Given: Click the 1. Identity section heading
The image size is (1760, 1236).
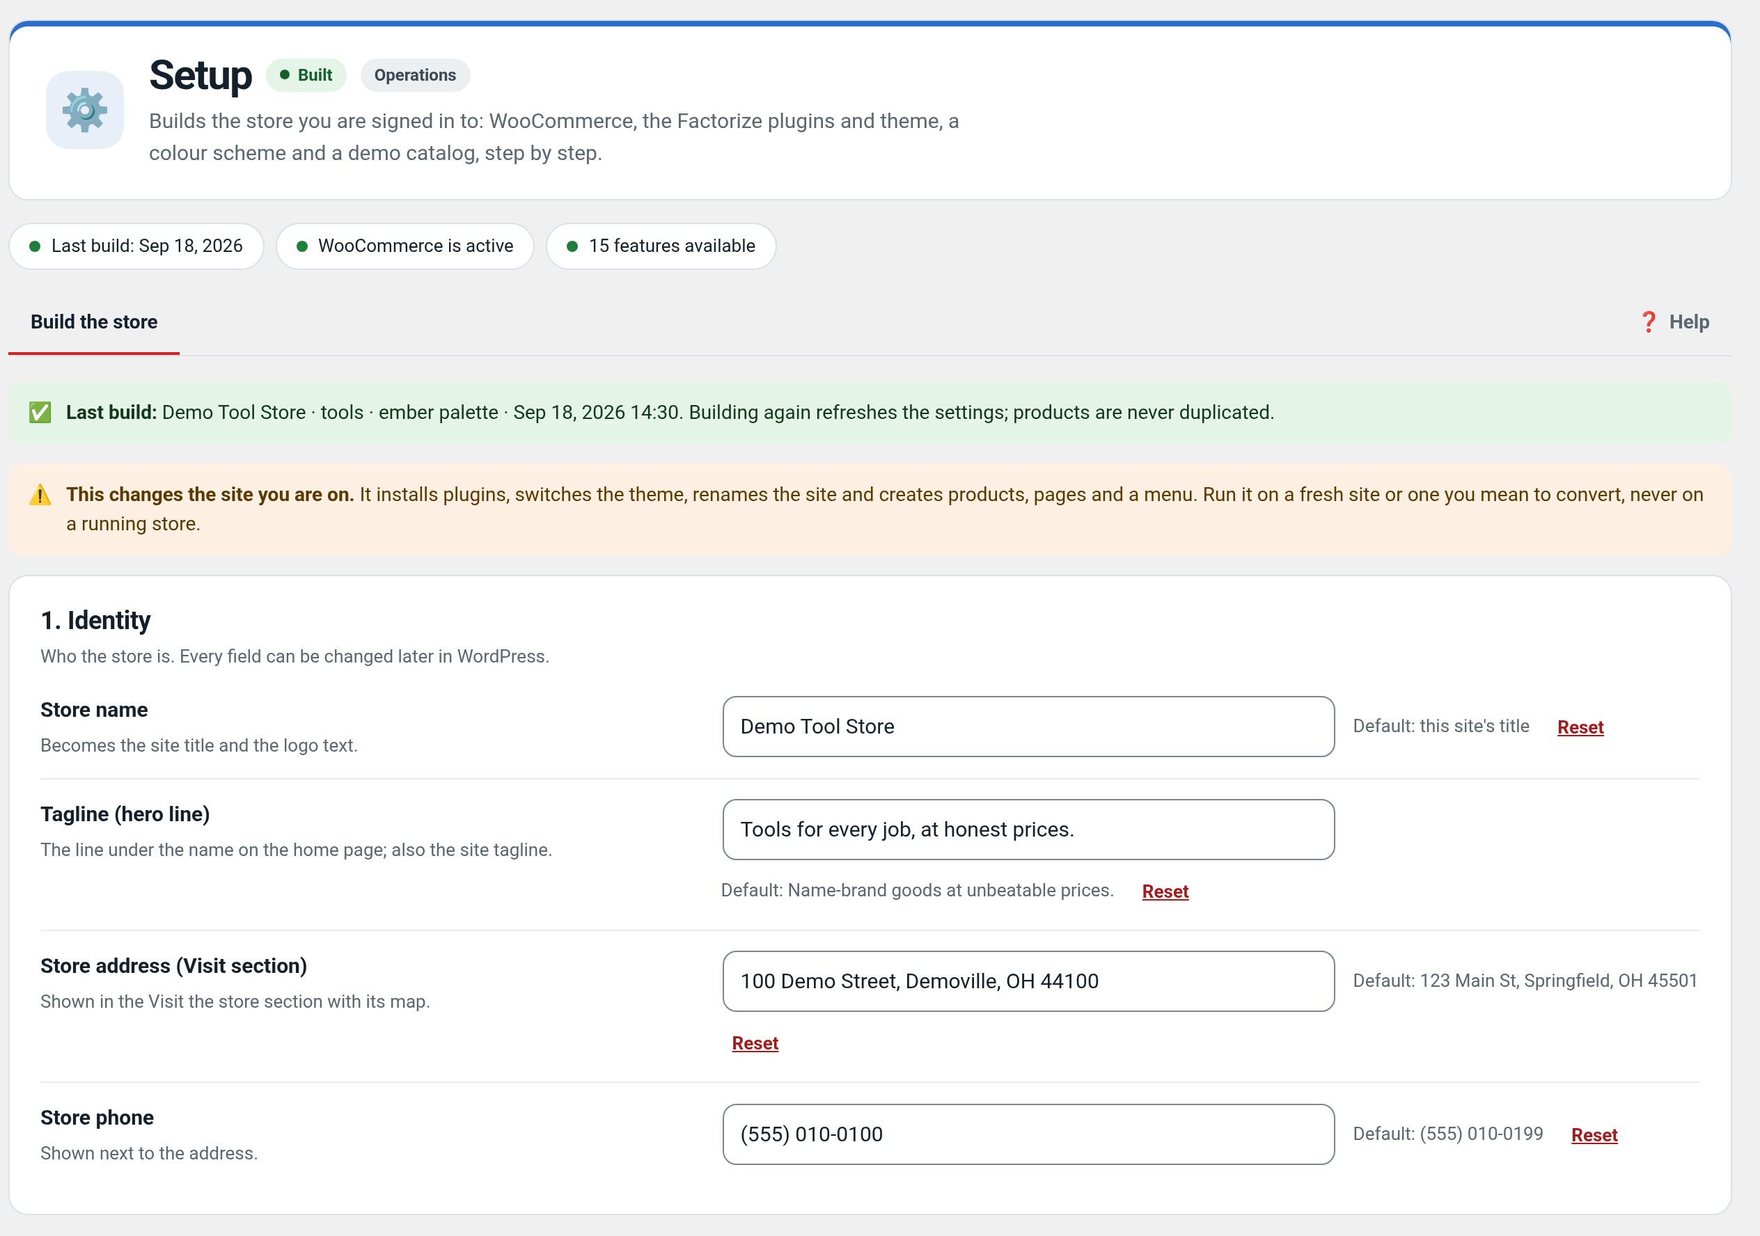Looking at the screenshot, I should [96, 621].
